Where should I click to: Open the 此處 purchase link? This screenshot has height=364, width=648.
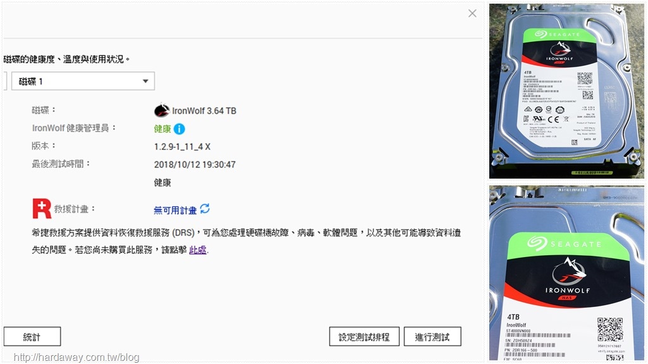coord(197,250)
